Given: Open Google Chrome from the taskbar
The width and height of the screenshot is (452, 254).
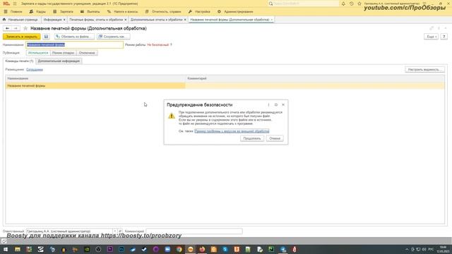Looking at the screenshot, I should (x=179, y=249).
